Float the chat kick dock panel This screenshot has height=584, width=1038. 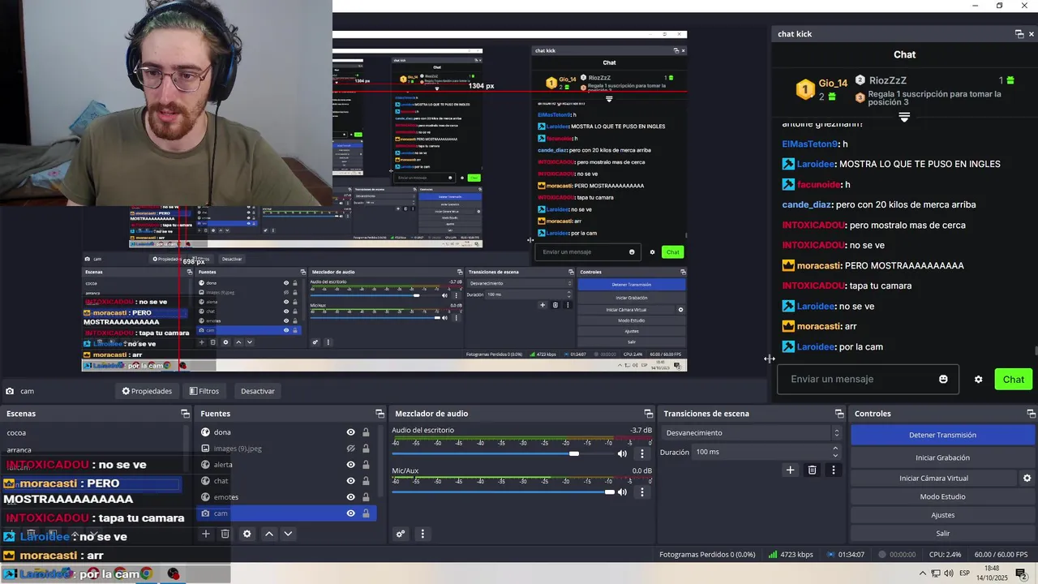[x=1019, y=34]
